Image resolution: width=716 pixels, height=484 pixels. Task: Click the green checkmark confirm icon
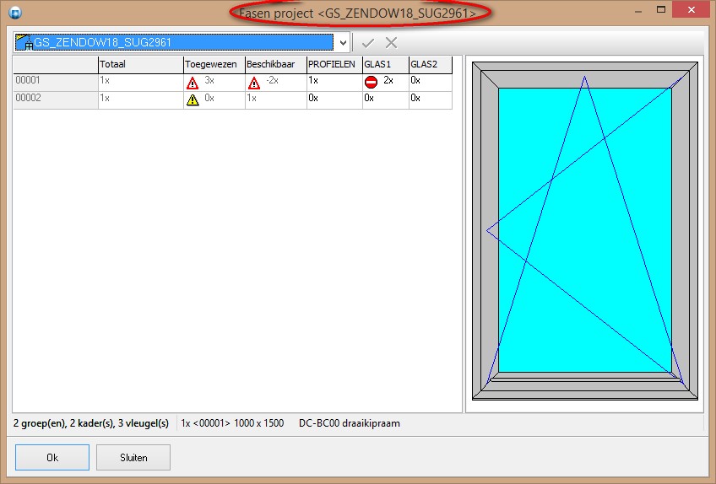(x=368, y=43)
